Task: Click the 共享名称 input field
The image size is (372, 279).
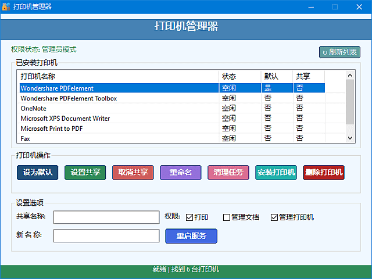Action: point(106,217)
